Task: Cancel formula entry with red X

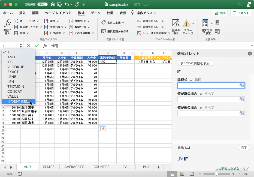Action: [x=29, y=46]
